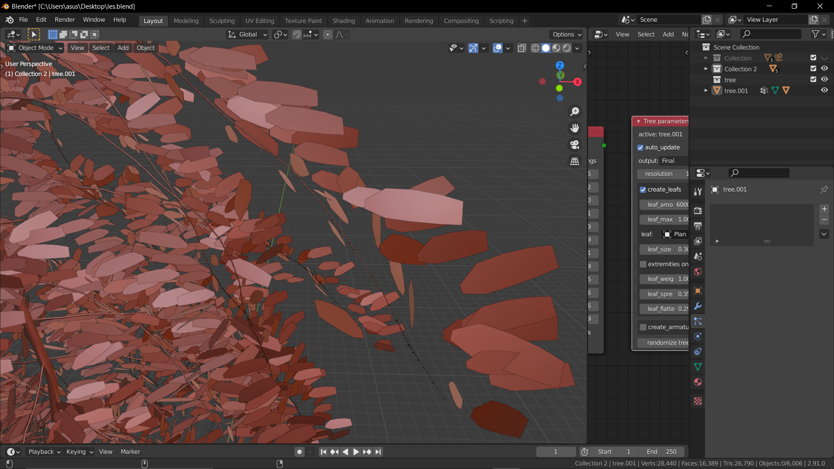Click the randomize tree button
Viewport: 834px width, 469px height.
coord(663,343)
